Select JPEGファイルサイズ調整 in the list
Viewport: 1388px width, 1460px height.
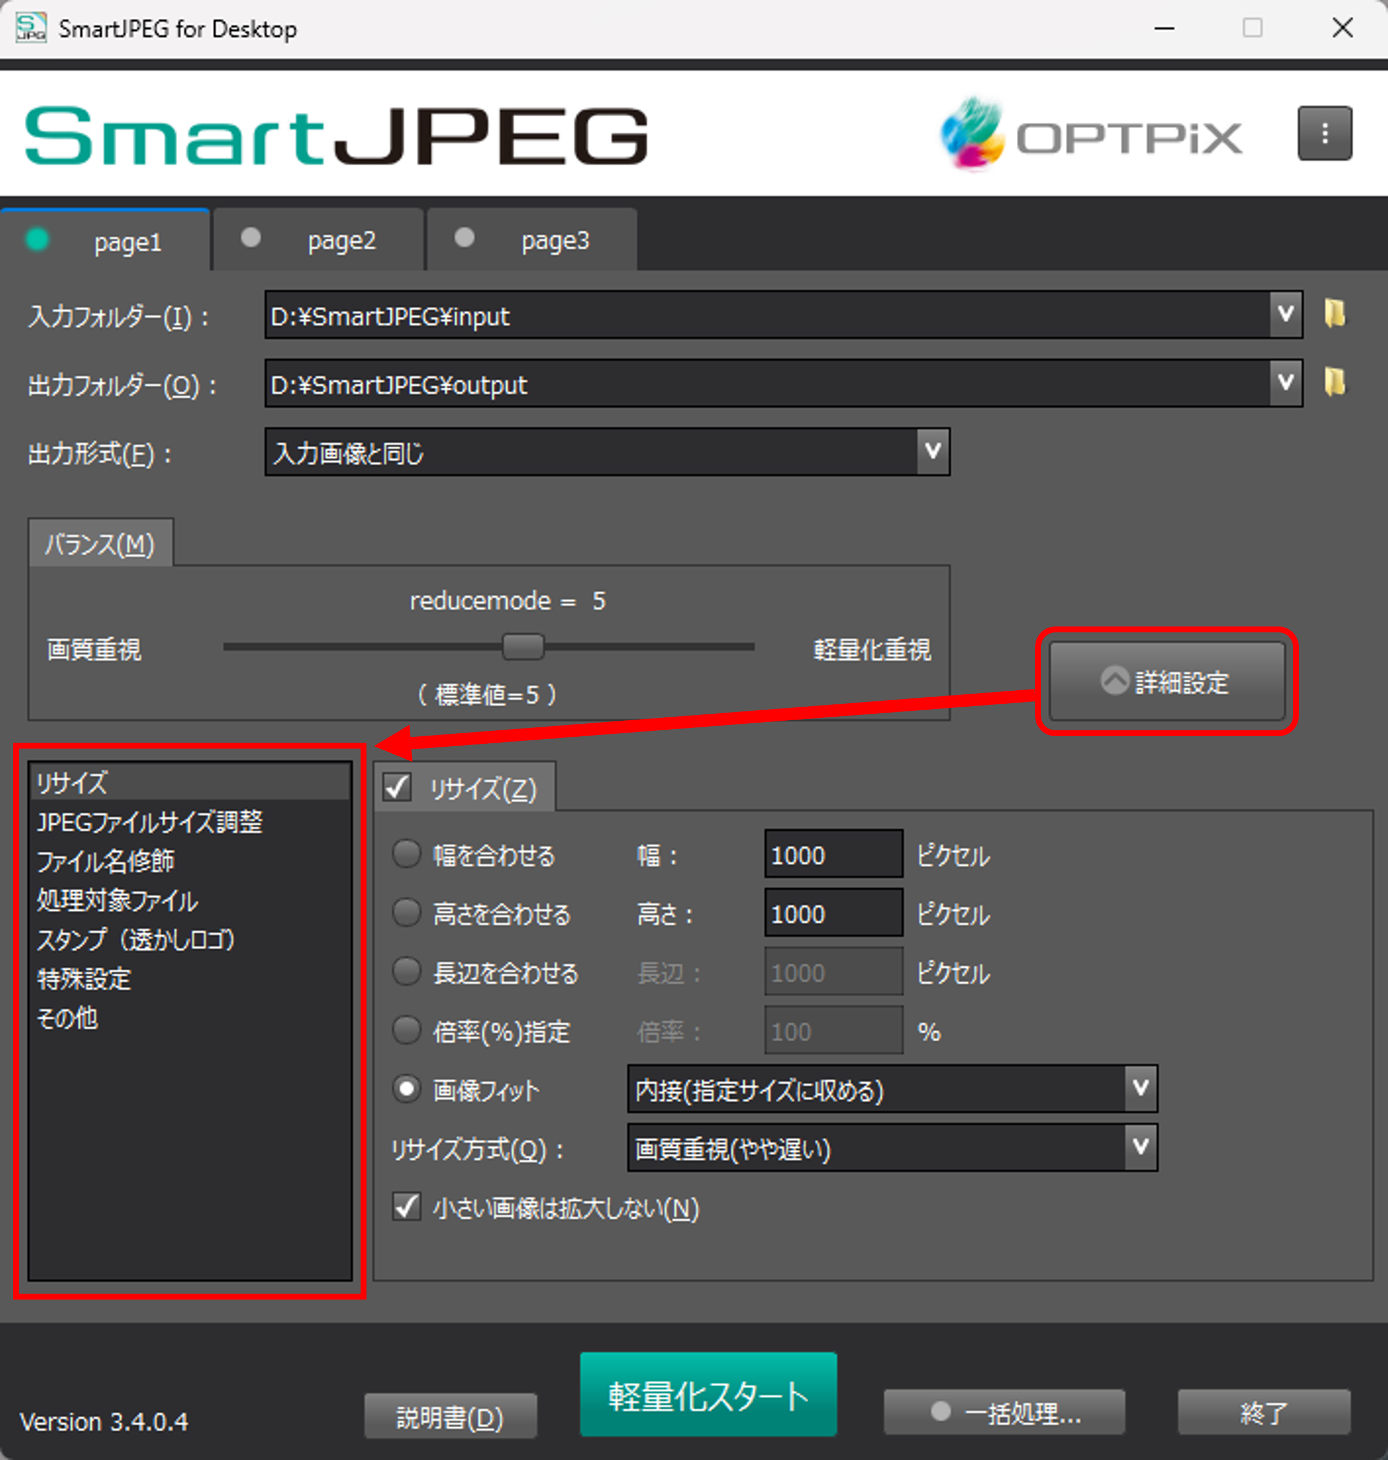coord(189,822)
